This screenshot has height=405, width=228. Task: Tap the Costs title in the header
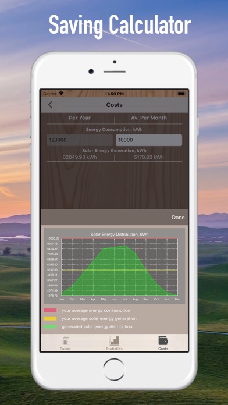click(x=115, y=105)
